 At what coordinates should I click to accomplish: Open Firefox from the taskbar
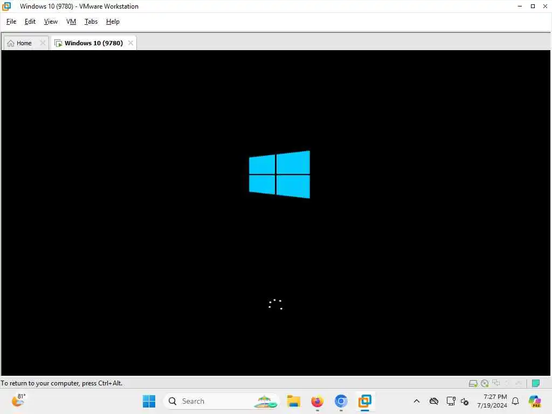317,401
